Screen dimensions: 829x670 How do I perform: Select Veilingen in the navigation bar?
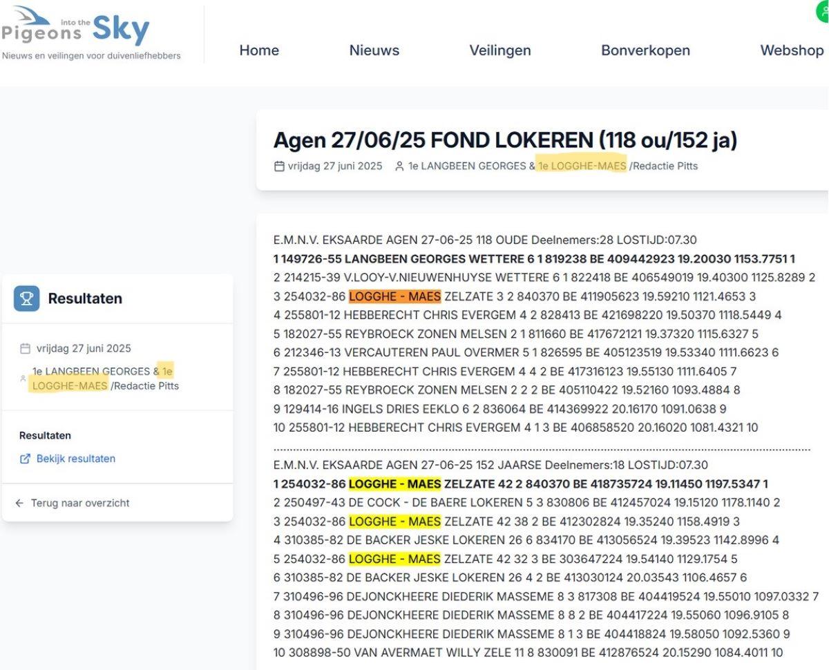tap(500, 50)
